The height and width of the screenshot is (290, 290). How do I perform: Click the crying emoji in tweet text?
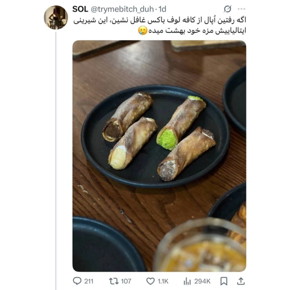143,30
